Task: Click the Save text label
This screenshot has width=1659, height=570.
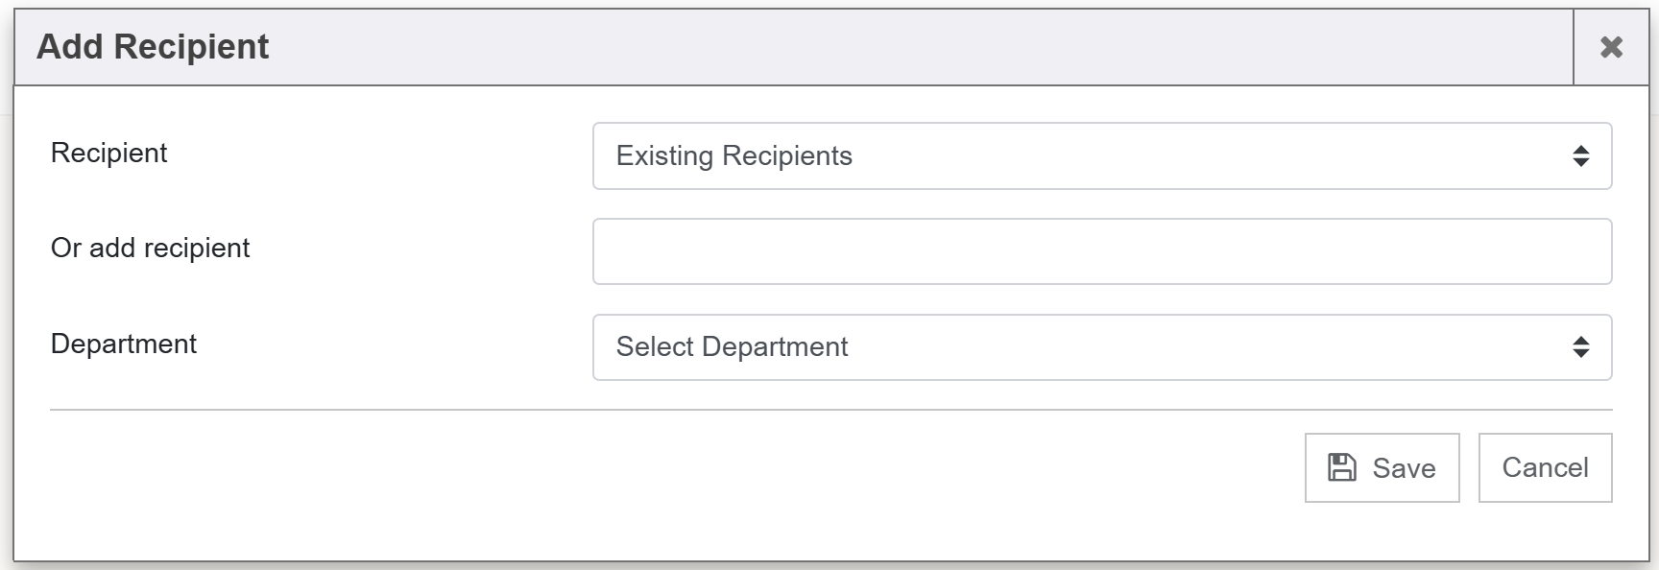Action: pyautogui.click(x=1404, y=468)
